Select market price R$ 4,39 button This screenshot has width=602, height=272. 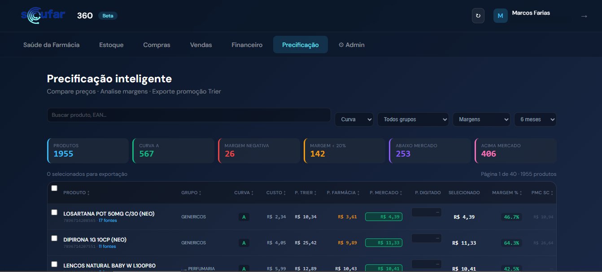384,217
